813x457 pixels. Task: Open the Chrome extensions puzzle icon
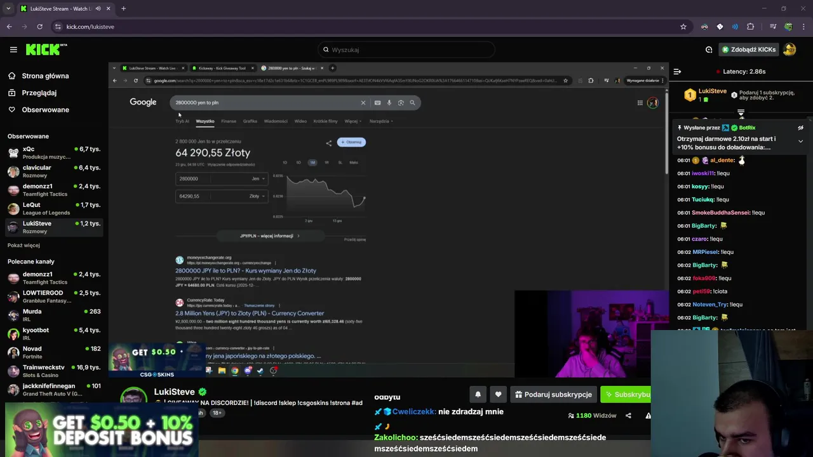click(751, 27)
